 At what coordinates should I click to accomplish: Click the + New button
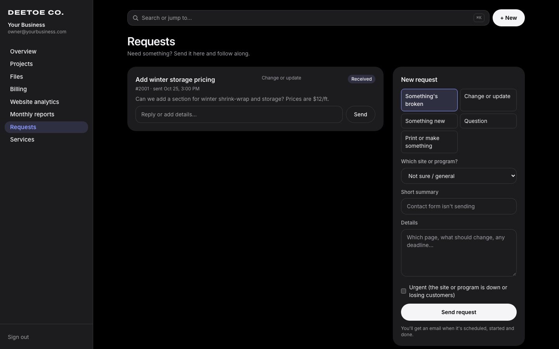click(x=509, y=18)
